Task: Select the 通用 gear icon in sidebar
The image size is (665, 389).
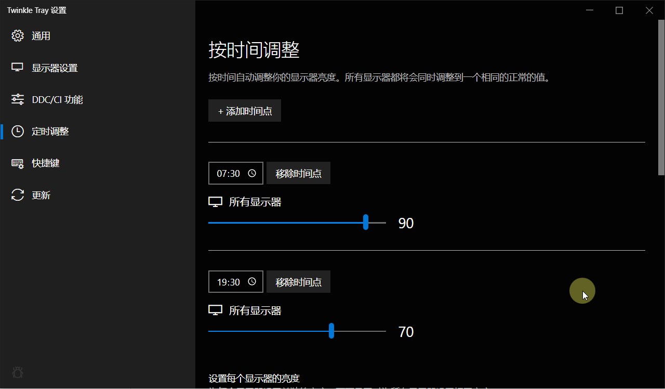Action: coord(17,35)
